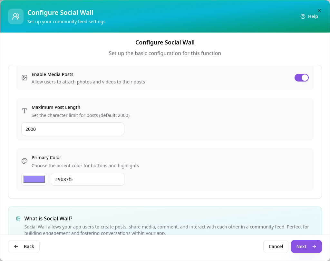Click the hex color field showing #9b87f5

(x=88, y=179)
